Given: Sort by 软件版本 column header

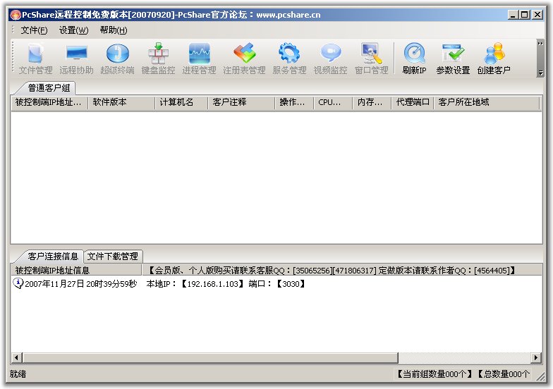Looking at the screenshot, I should 121,103.
